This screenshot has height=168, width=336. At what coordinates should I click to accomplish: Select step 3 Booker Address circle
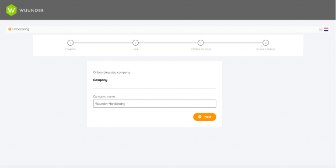200,43
